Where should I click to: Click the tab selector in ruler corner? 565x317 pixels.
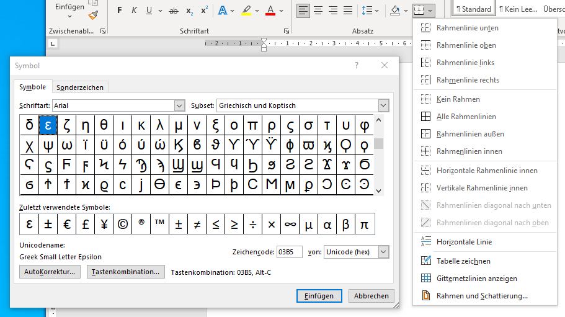click(x=53, y=44)
